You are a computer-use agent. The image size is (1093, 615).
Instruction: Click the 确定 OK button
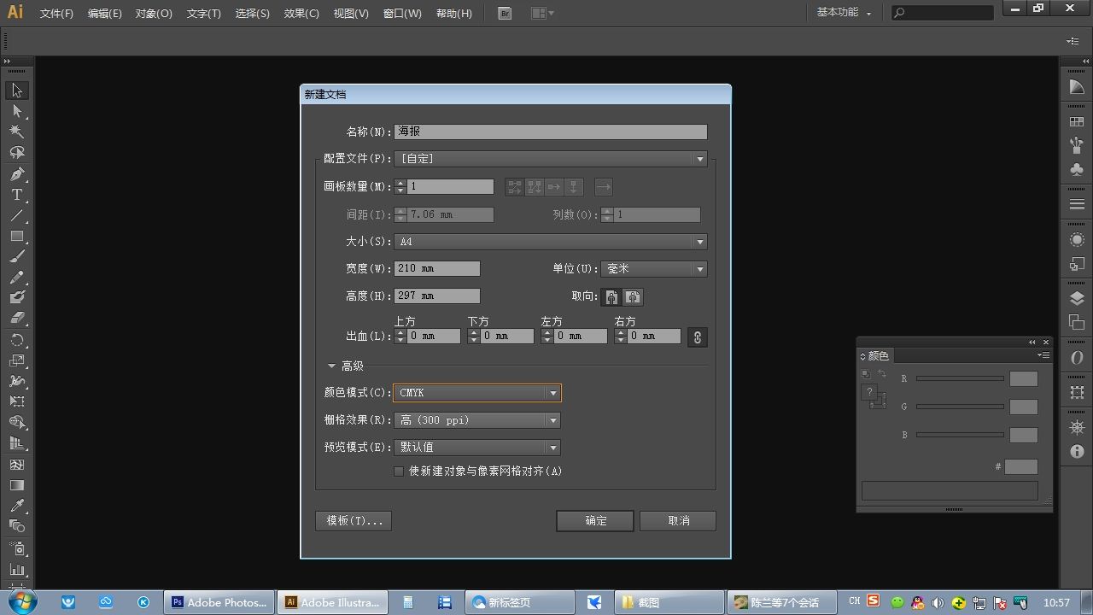point(595,521)
